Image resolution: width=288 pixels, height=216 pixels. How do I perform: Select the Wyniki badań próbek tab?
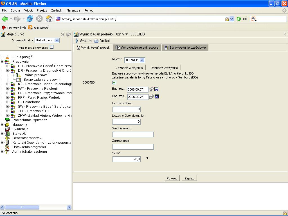[x=93, y=48]
